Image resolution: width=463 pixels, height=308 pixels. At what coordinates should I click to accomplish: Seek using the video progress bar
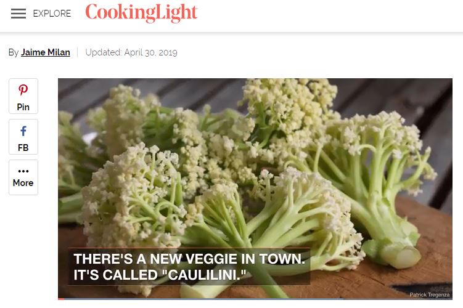coord(255,299)
